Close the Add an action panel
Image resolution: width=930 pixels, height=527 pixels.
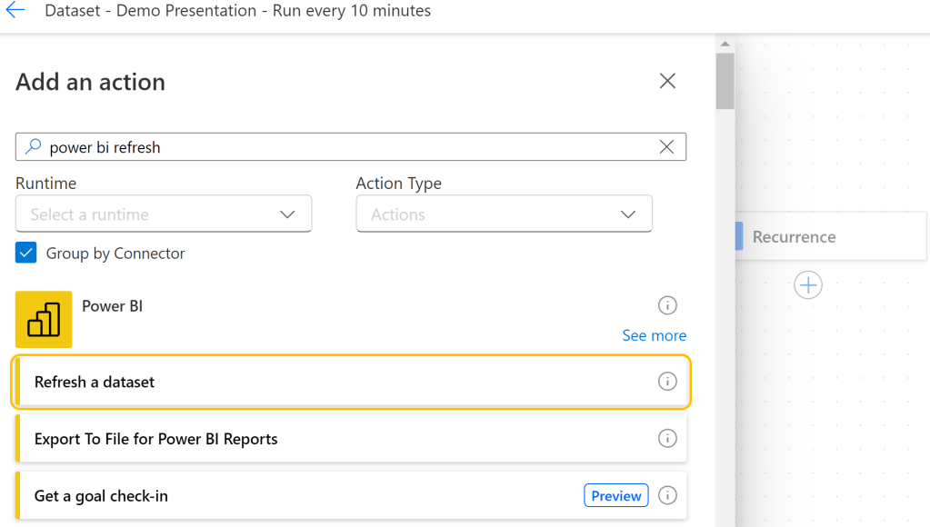(667, 81)
